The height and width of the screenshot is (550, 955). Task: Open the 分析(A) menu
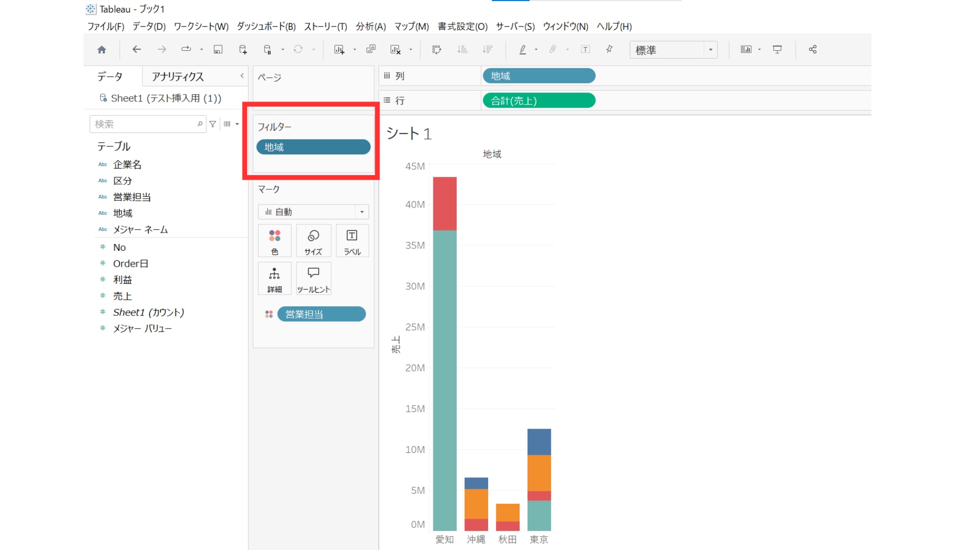pos(370,26)
